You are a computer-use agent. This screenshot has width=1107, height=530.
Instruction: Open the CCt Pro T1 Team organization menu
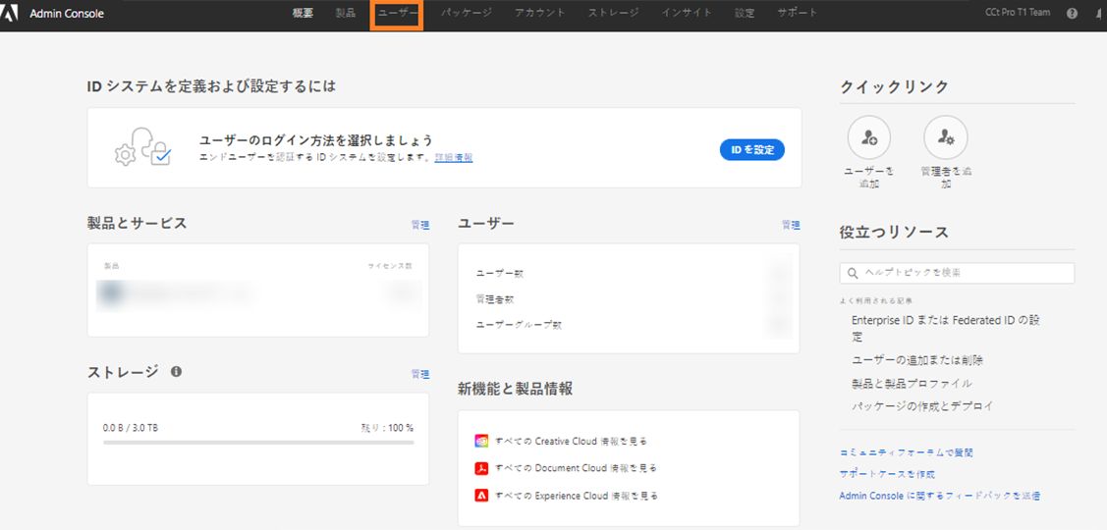[1018, 13]
